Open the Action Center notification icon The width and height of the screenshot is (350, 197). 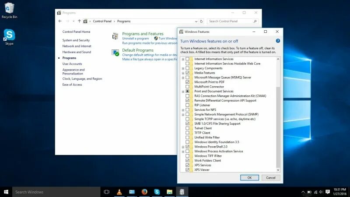[x=328, y=192]
